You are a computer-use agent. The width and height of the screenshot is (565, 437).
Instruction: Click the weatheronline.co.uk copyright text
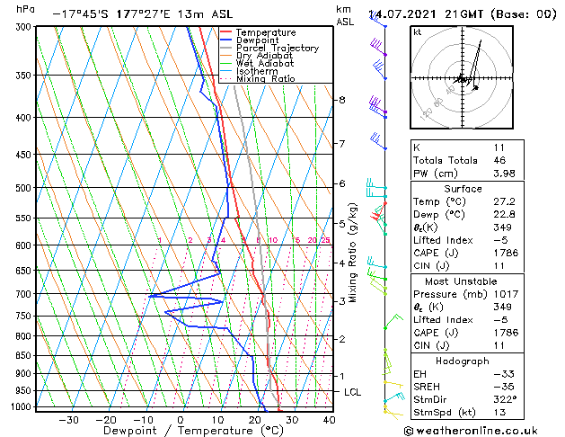(471, 431)
